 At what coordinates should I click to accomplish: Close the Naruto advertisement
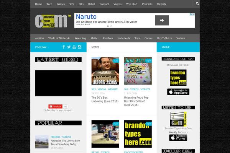point(194,14)
